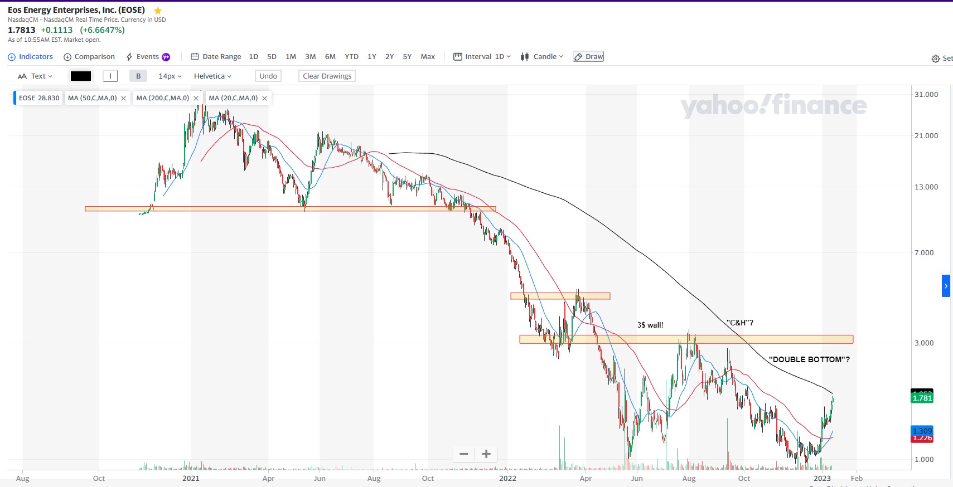Toggle bold text style
Image resolution: width=953 pixels, height=487 pixels.
138,76
